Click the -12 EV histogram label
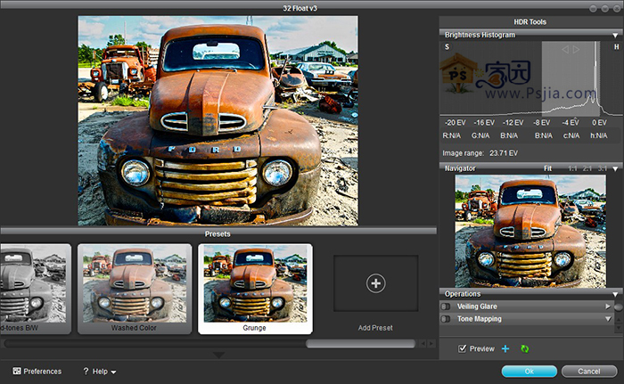This screenshot has width=624, height=384. [513, 123]
